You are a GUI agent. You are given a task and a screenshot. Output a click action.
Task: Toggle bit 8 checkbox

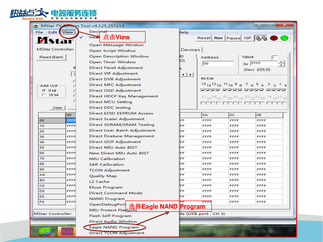point(240,90)
